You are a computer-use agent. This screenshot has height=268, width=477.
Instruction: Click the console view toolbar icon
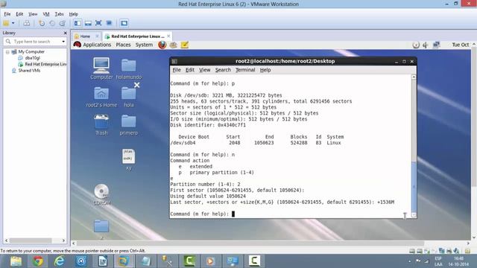[x=124, y=23]
